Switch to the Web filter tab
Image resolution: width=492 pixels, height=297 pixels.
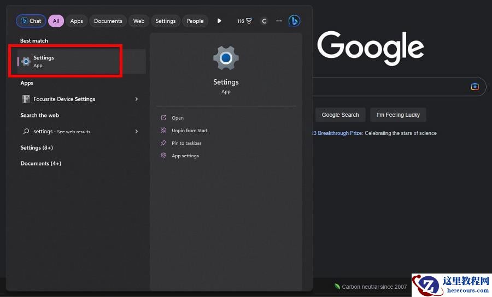pos(139,21)
